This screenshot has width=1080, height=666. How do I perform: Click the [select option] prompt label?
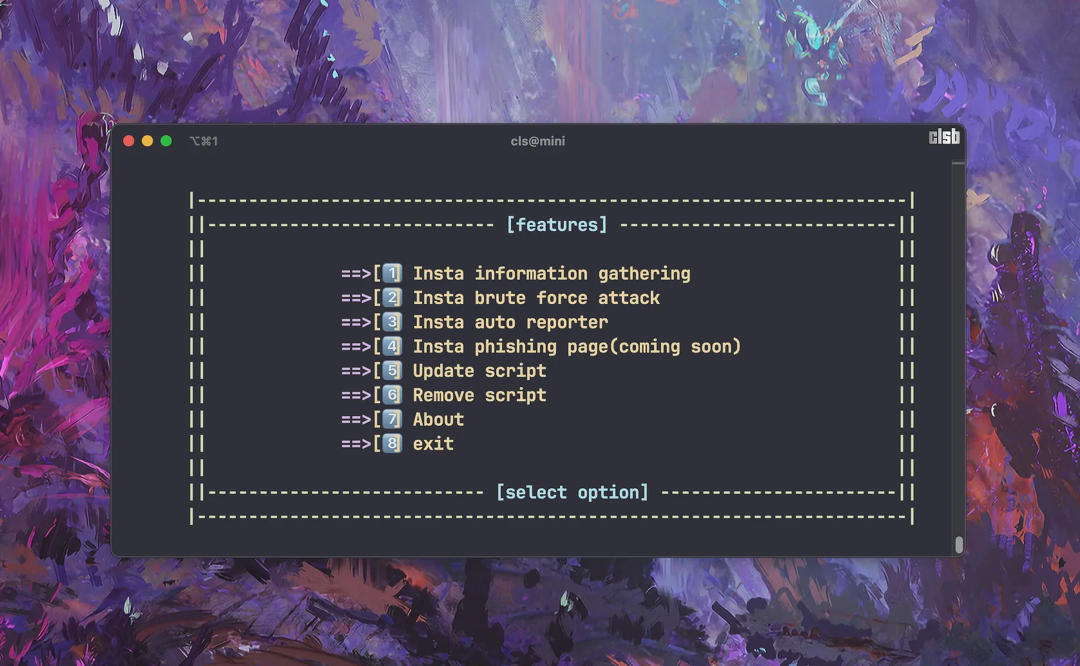[x=572, y=493]
